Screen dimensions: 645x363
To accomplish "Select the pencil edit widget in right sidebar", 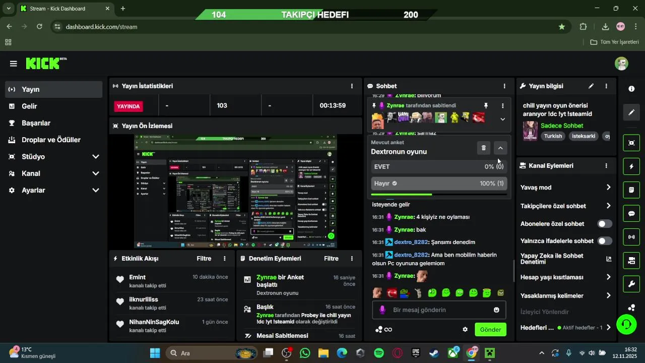I will coord(631,112).
